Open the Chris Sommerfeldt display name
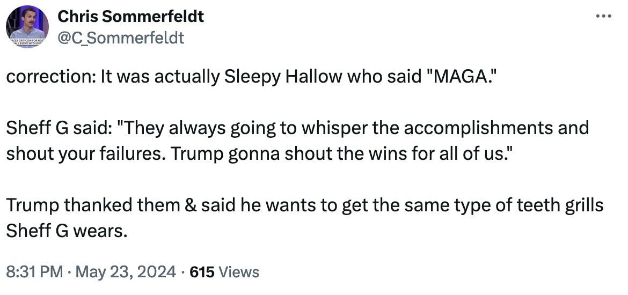The image size is (628, 295). 131,17
